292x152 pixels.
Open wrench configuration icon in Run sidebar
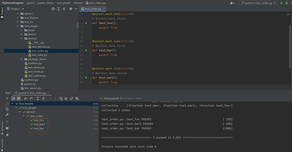(7, 114)
